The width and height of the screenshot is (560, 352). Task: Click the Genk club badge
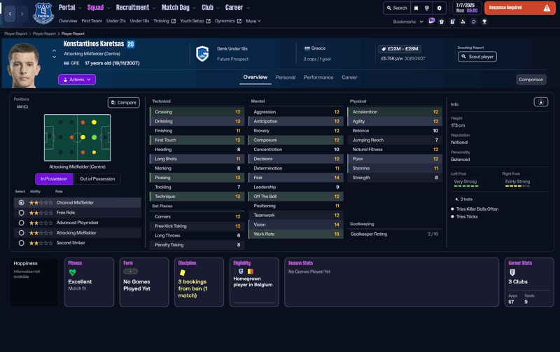202,54
